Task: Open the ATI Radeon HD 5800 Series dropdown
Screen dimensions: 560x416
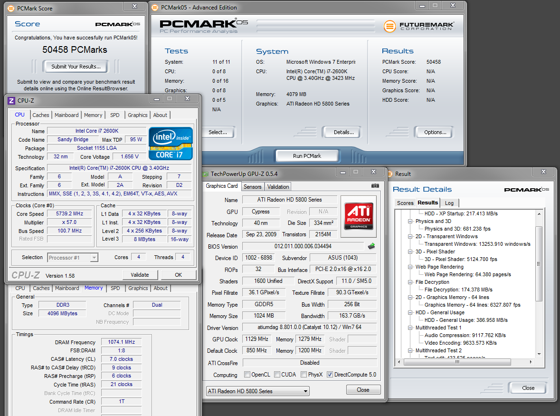Action: [x=258, y=391]
